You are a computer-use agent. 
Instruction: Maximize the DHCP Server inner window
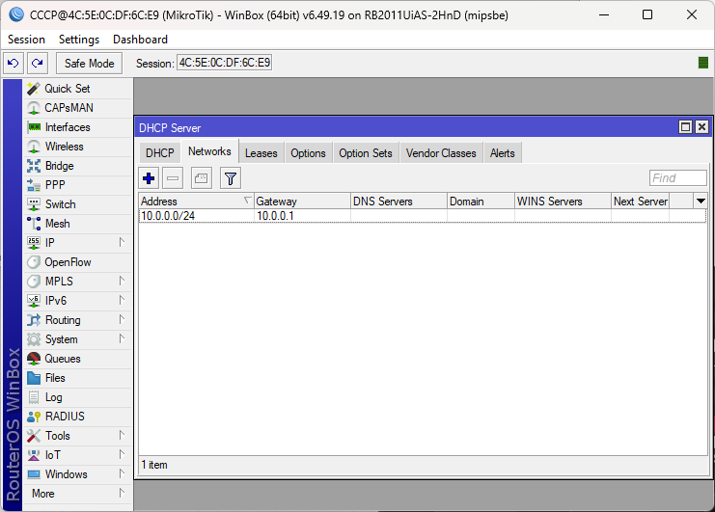[685, 126]
